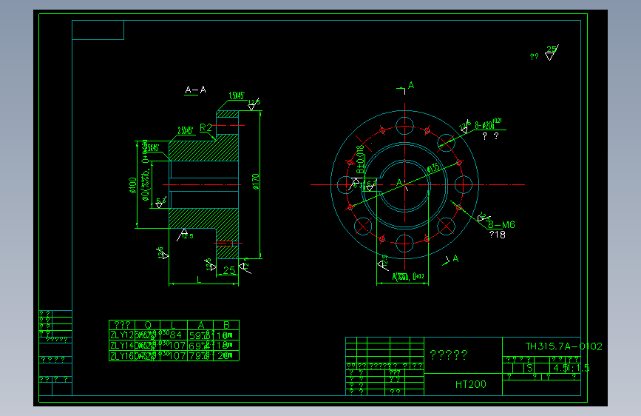Click the "R2" fillet radius annotation

206,127
